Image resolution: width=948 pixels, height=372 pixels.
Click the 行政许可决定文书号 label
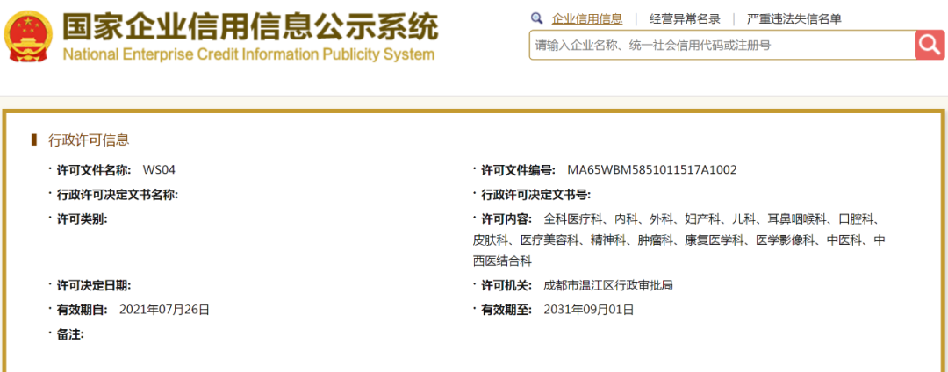(535, 195)
